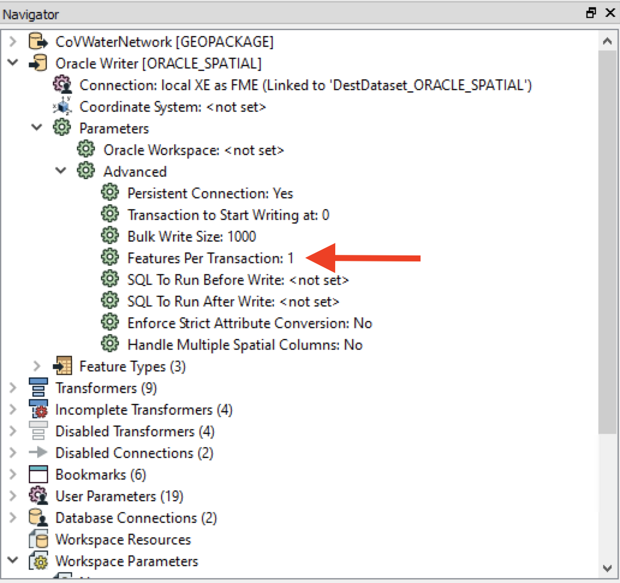
Task: Click the User Parameters icon
Action: [x=38, y=495]
